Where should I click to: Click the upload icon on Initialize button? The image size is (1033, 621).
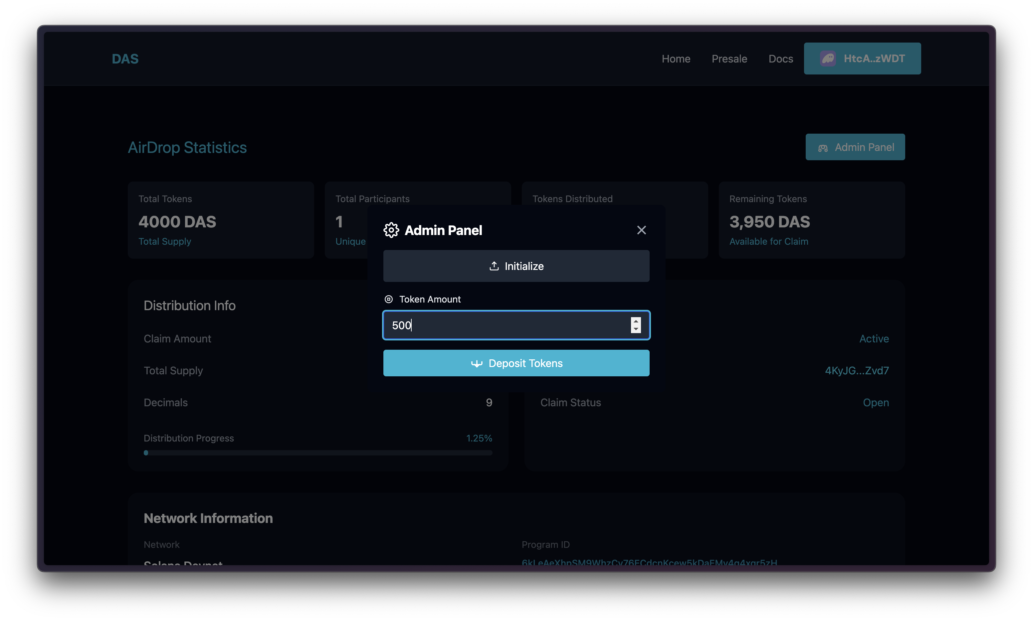[x=494, y=266]
